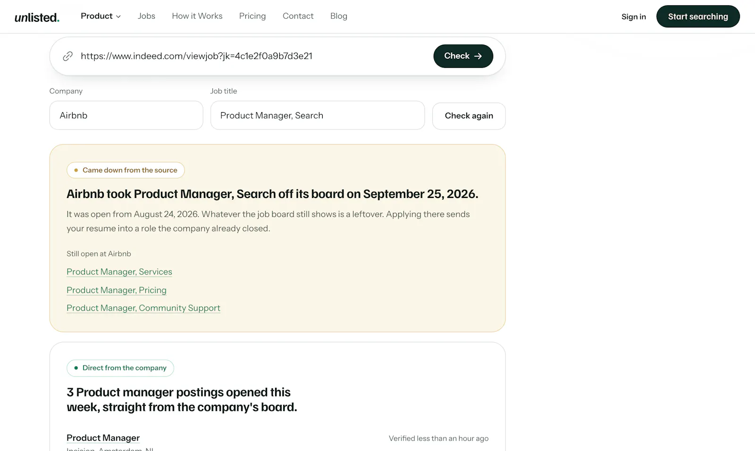Screen dimensions: 755x451
Task: Click the Check button
Action: pos(463,56)
